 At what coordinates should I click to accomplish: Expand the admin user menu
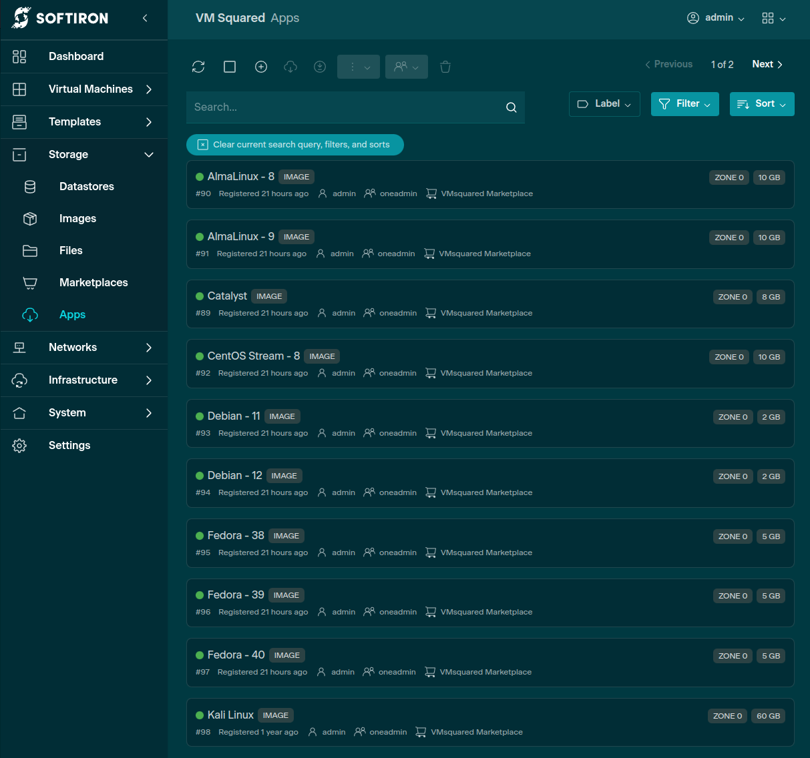(x=716, y=18)
